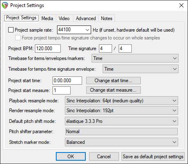Click the Change start time button
The height and width of the screenshot is (164, 188).
(113, 81)
